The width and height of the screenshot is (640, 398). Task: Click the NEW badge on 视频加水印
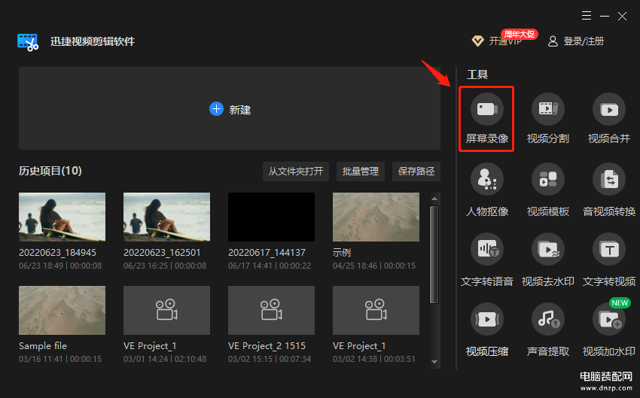[x=620, y=303]
